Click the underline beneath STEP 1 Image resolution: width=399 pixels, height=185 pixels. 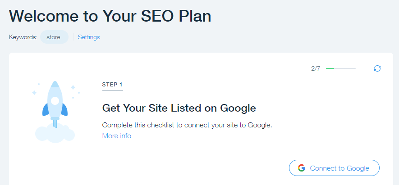point(112,90)
